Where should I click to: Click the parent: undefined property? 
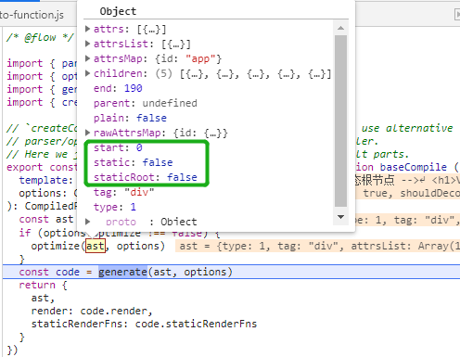pos(146,103)
